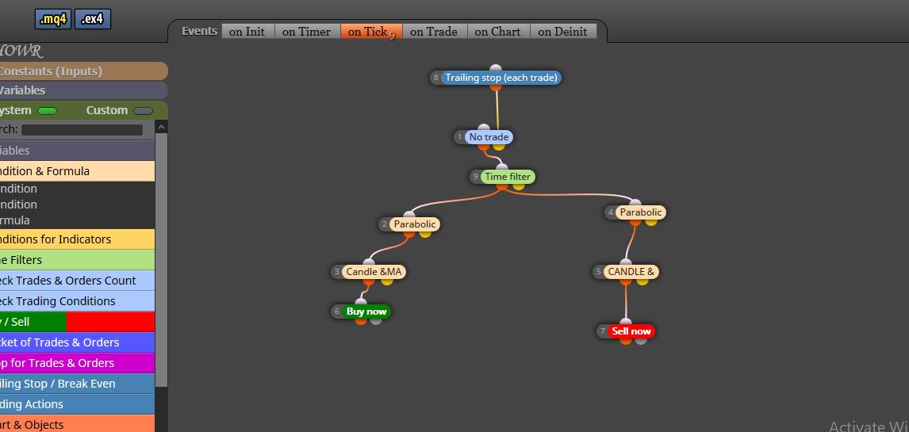Viewport: 909px width, 432px height.
Task: Select the Sell now block
Action: pos(631,331)
